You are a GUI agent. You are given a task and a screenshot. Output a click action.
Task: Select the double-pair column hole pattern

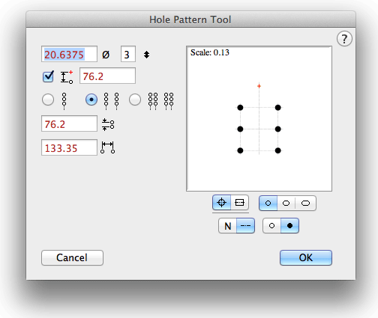[135, 100]
